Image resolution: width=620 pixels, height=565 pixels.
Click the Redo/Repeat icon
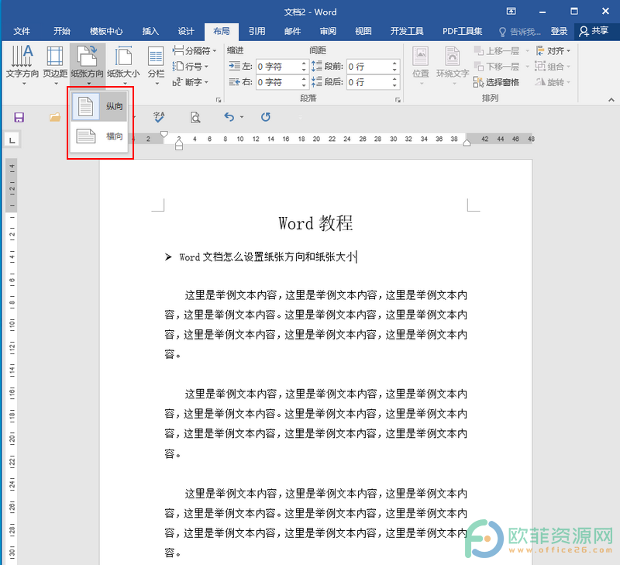[x=265, y=117]
